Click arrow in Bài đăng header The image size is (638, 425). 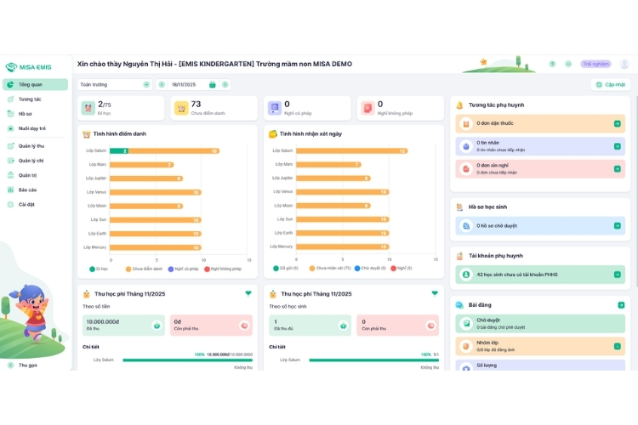point(621,304)
